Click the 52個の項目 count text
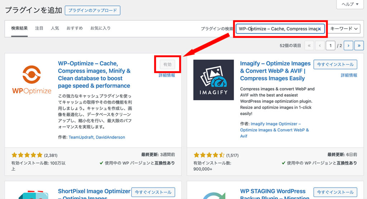 pos(290,45)
